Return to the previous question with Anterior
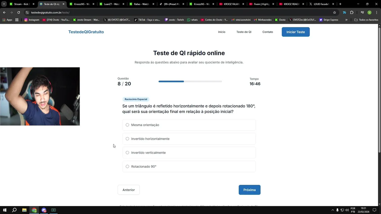Viewport: 381px width, 214px height. pyautogui.click(x=129, y=190)
